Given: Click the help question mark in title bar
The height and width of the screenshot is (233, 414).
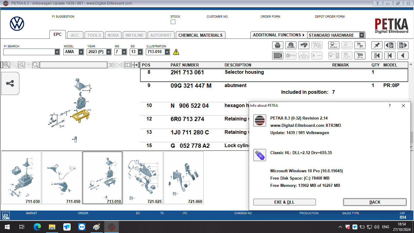Looking at the screenshot, I should 377,3.
